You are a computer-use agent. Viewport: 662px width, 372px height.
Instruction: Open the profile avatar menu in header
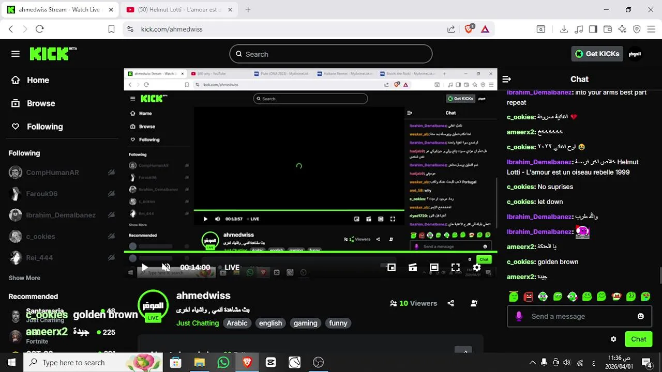point(635,54)
